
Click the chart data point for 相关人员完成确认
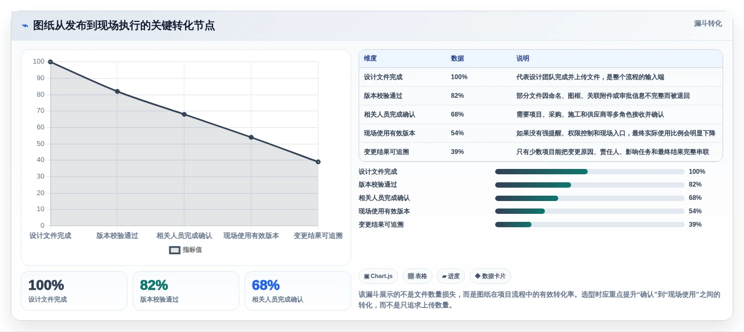pos(184,114)
